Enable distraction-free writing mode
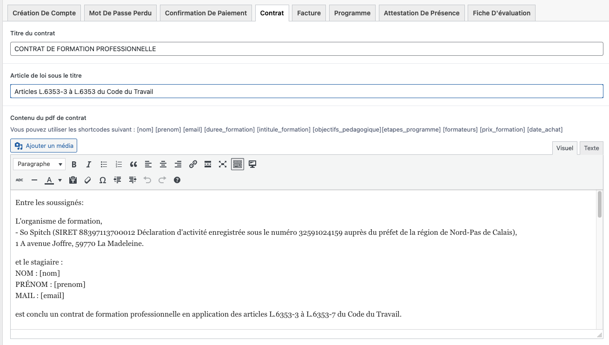The height and width of the screenshot is (345, 609). pos(252,164)
